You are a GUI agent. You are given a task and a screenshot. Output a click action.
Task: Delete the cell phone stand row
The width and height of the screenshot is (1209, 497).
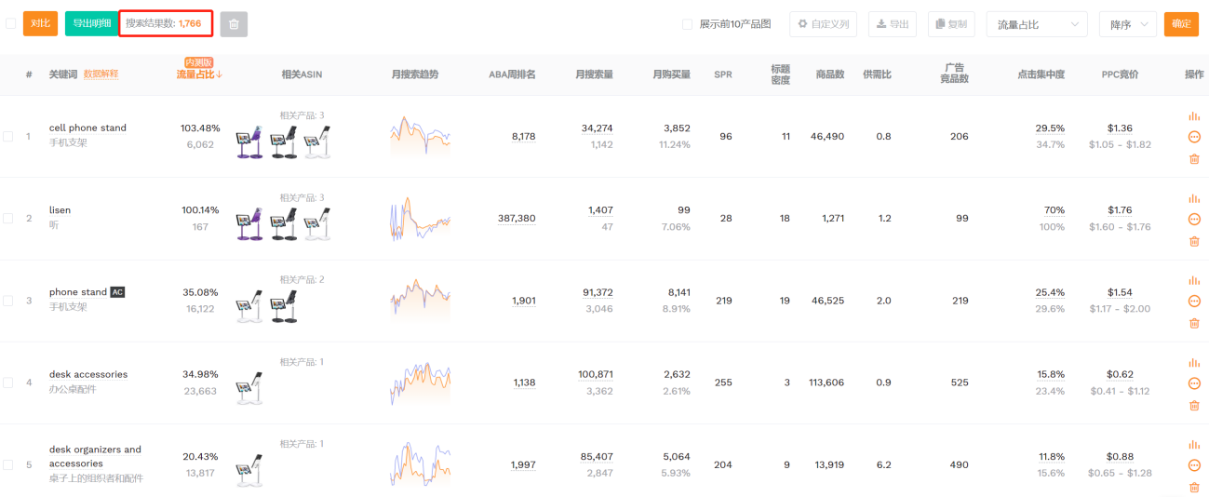1194,159
